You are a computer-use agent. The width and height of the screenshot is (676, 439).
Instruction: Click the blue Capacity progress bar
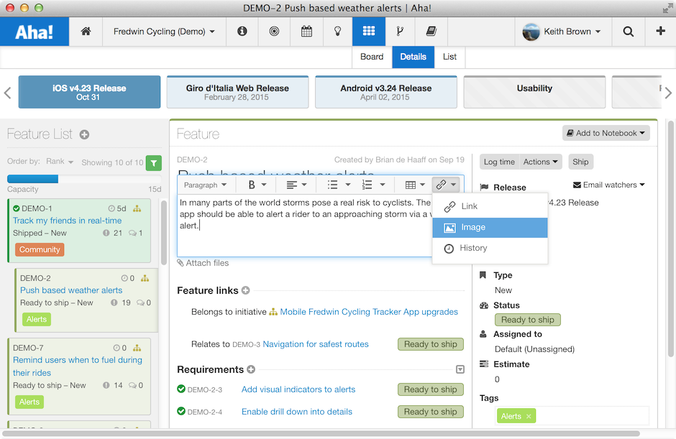[33, 179]
